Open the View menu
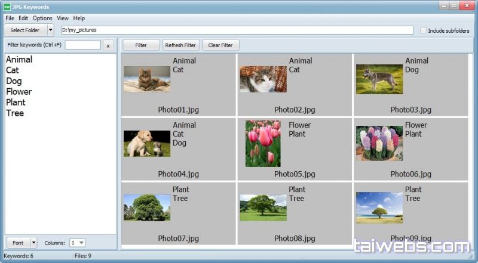The width and height of the screenshot is (478, 263). (x=63, y=18)
